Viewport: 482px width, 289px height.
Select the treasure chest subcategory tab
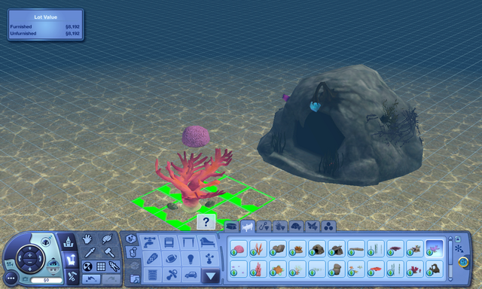click(231, 227)
